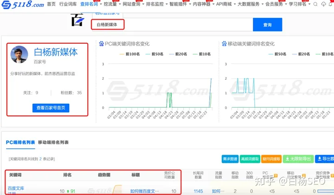Image resolution: width=334 pixels, height=195 pixels.
Task: Open the search magnifier icon in top navigation
Action: click(x=315, y=4)
